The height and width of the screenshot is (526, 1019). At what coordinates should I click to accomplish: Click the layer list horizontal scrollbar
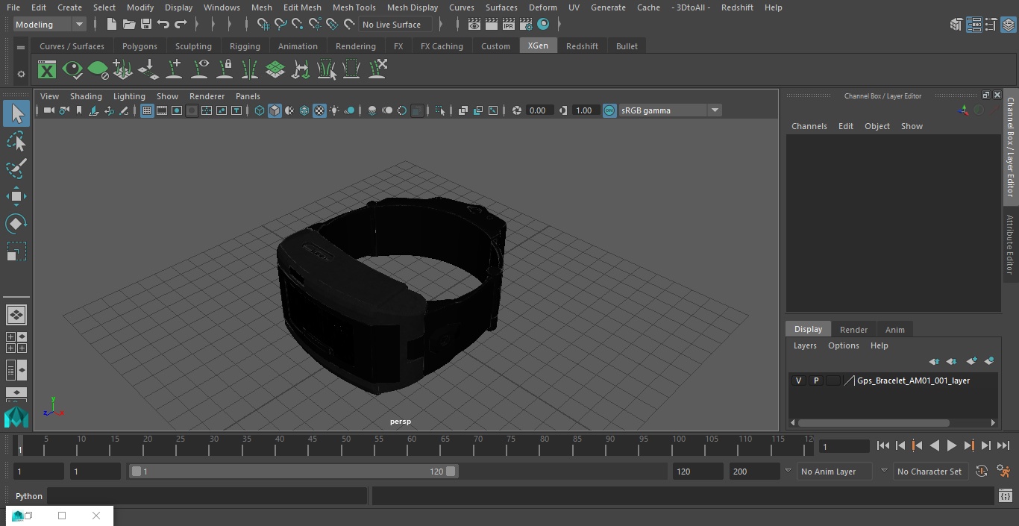(x=874, y=423)
